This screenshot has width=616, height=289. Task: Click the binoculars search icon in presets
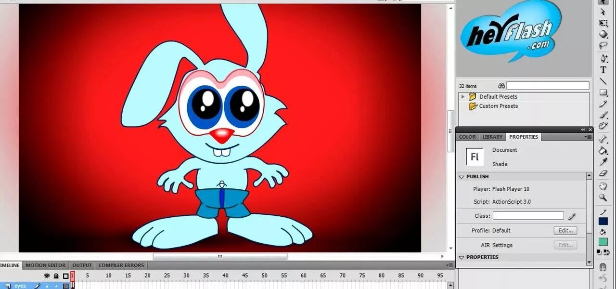(x=501, y=86)
